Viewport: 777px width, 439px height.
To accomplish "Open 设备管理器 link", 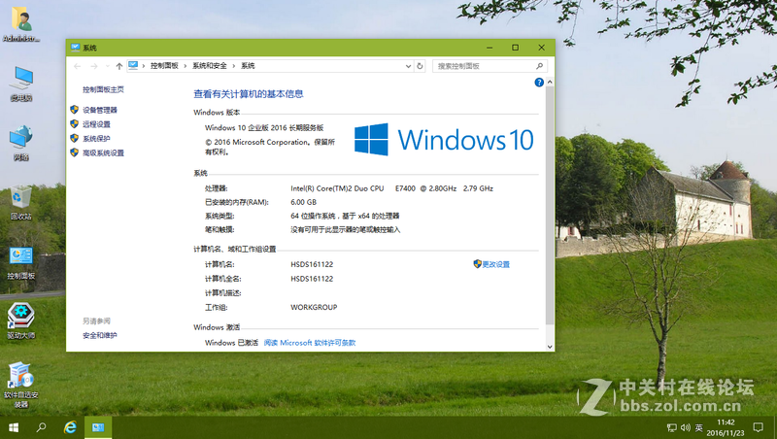I will pyautogui.click(x=100, y=110).
